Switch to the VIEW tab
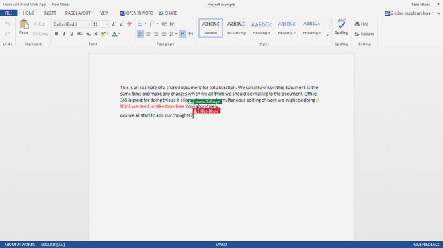 (x=104, y=13)
